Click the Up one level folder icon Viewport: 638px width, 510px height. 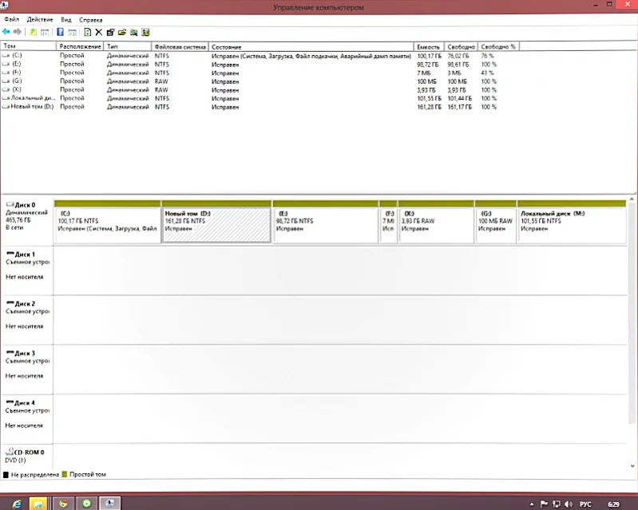pyautogui.click(x=34, y=32)
